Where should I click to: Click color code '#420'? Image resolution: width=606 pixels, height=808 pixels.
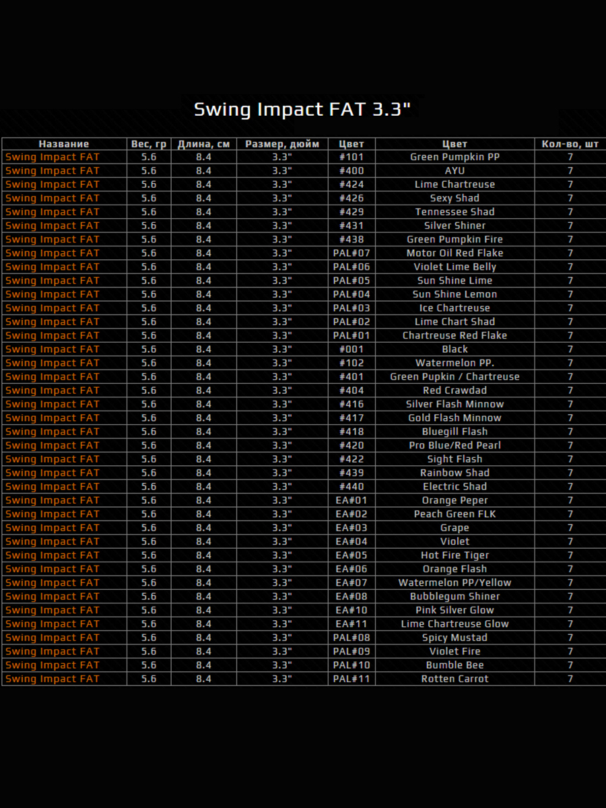351,446
